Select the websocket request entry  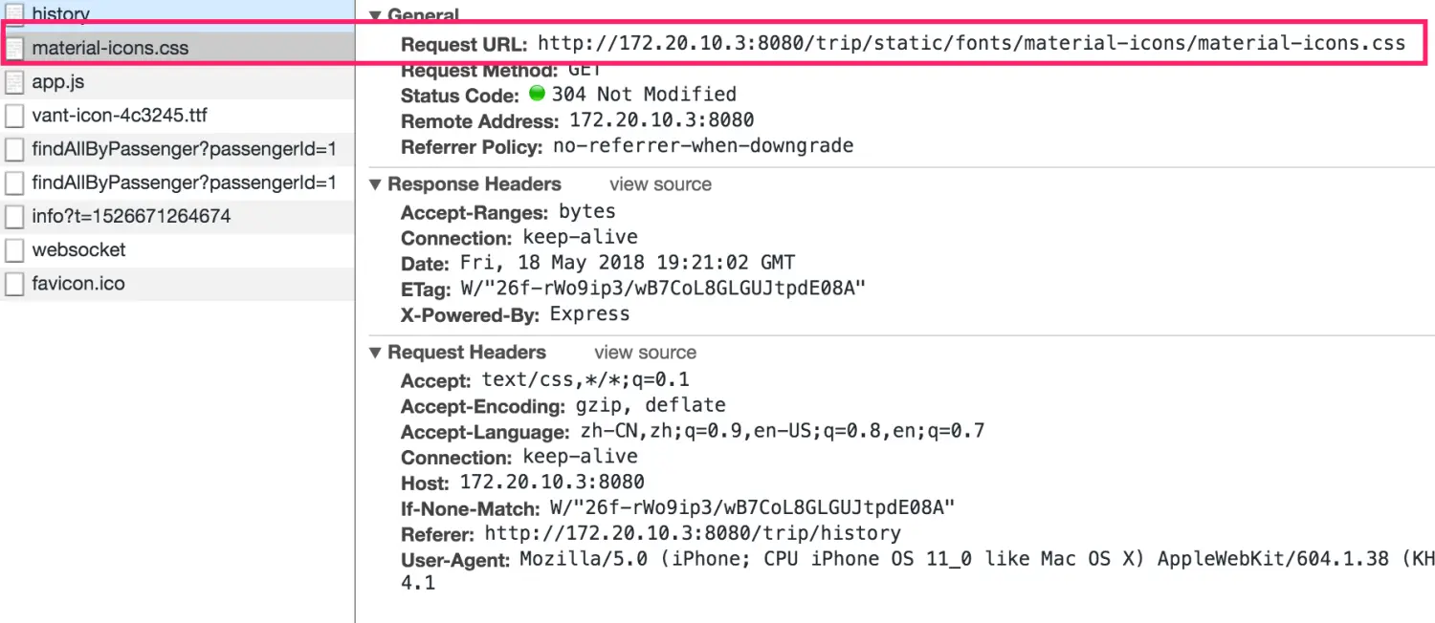(78, 250)
